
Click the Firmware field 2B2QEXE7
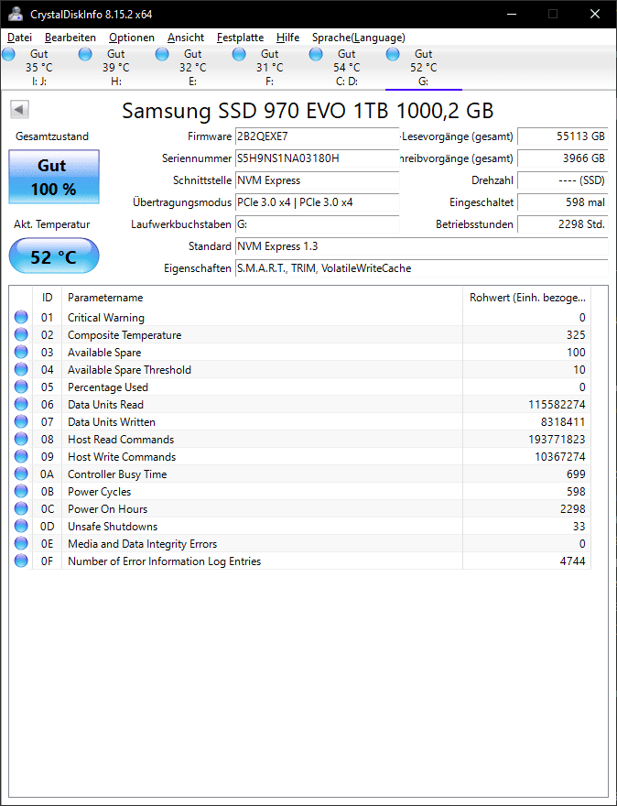317,136
